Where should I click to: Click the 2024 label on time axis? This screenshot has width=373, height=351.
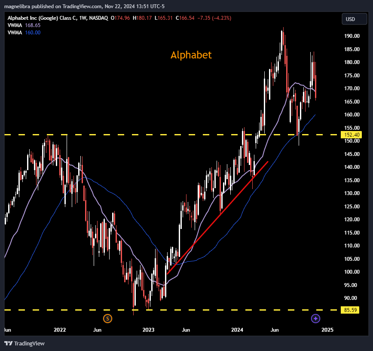[237, 330]
